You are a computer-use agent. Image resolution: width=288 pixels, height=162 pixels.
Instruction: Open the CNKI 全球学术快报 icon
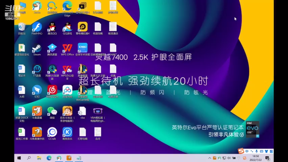pos(82,50)
